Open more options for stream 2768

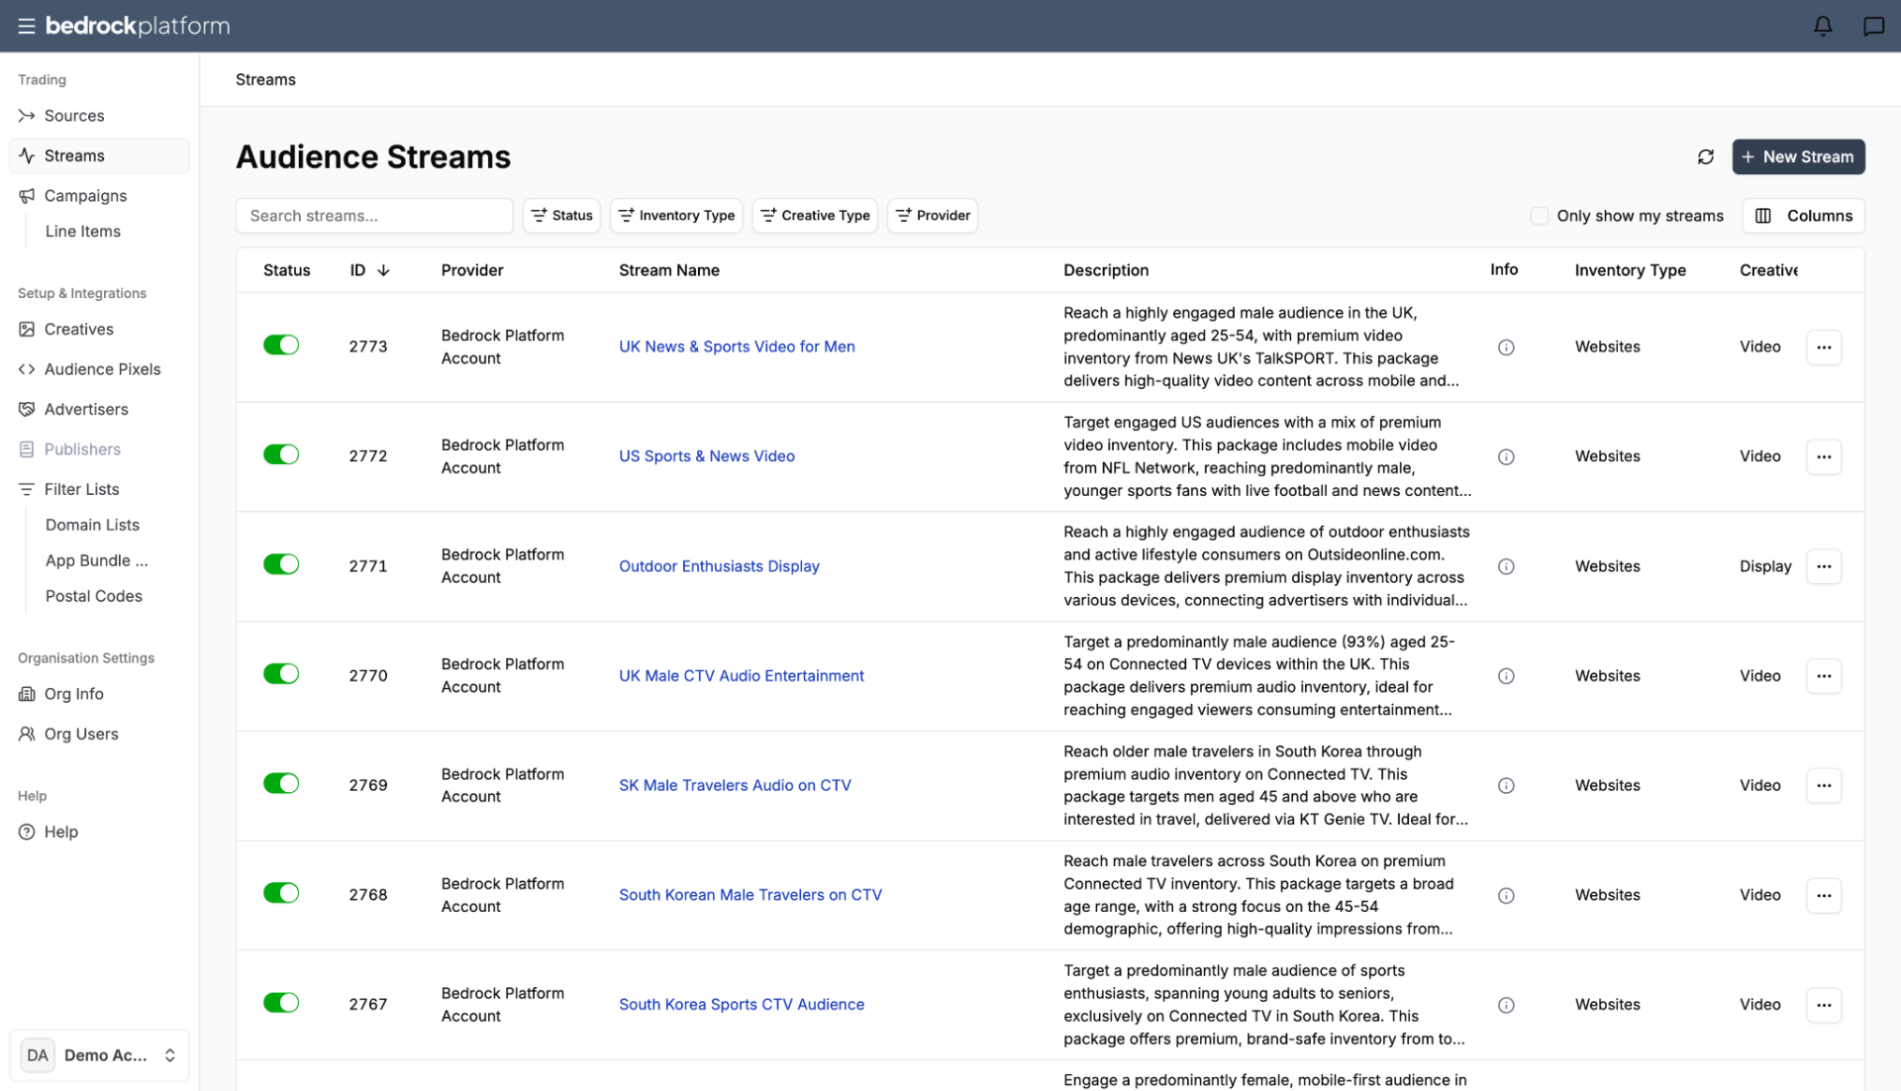tap(1824, 895)
